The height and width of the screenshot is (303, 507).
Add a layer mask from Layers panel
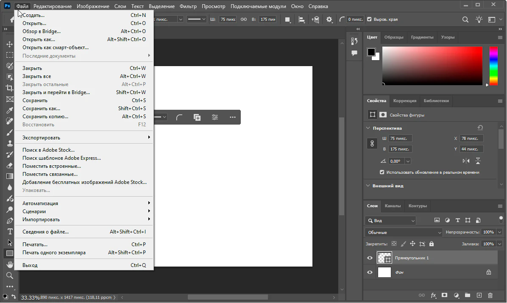point(444,295)
